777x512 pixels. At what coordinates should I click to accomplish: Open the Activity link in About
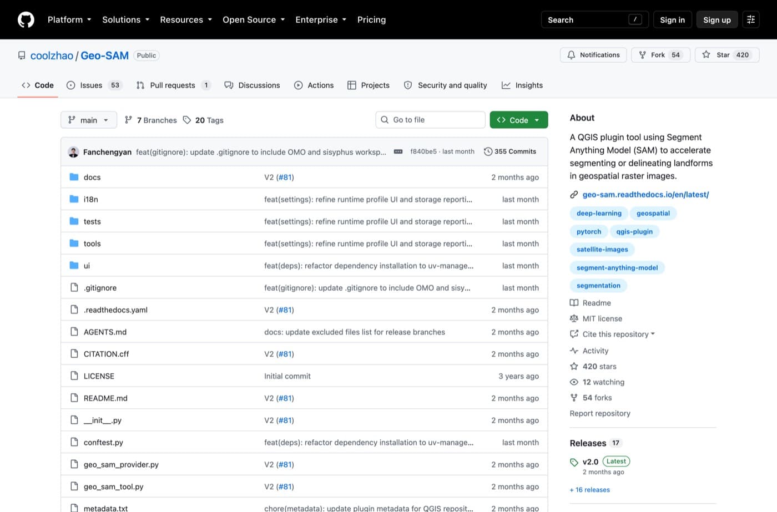coord(589,351)
